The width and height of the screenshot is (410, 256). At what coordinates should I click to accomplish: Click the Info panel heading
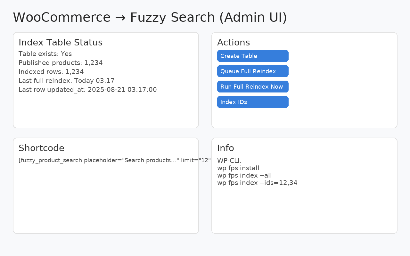pyautogui.click(x=225, y=148)
